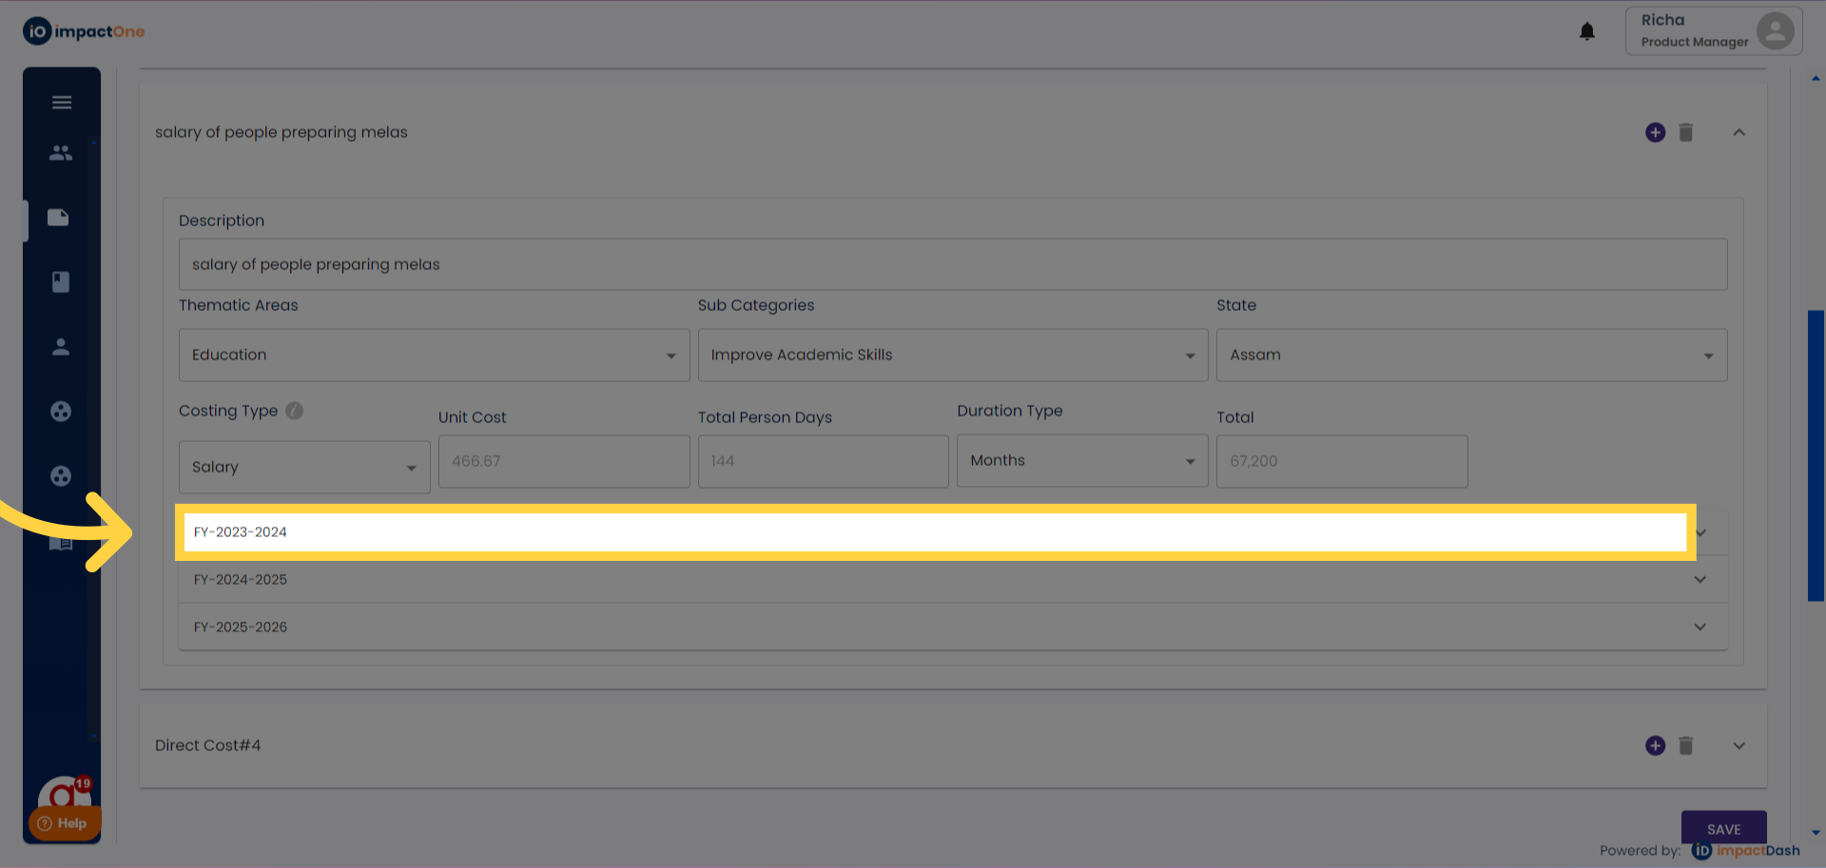Open the hamburger menu in the sidebar
Image resolution: width=1826 pixels, height=868 pixels.
(62, 103)
